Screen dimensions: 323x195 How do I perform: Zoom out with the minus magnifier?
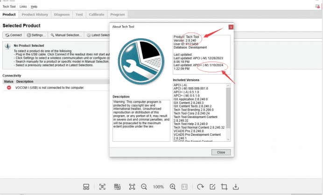click(x=144, y=187)
